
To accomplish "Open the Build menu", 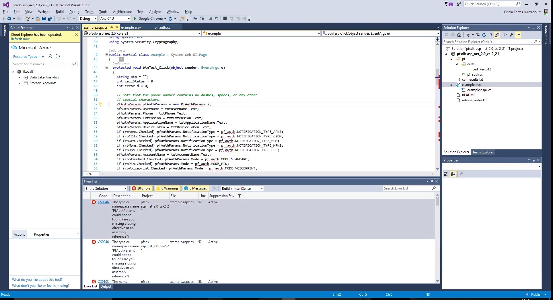I will pyautogui.click(x=60, y=12).
